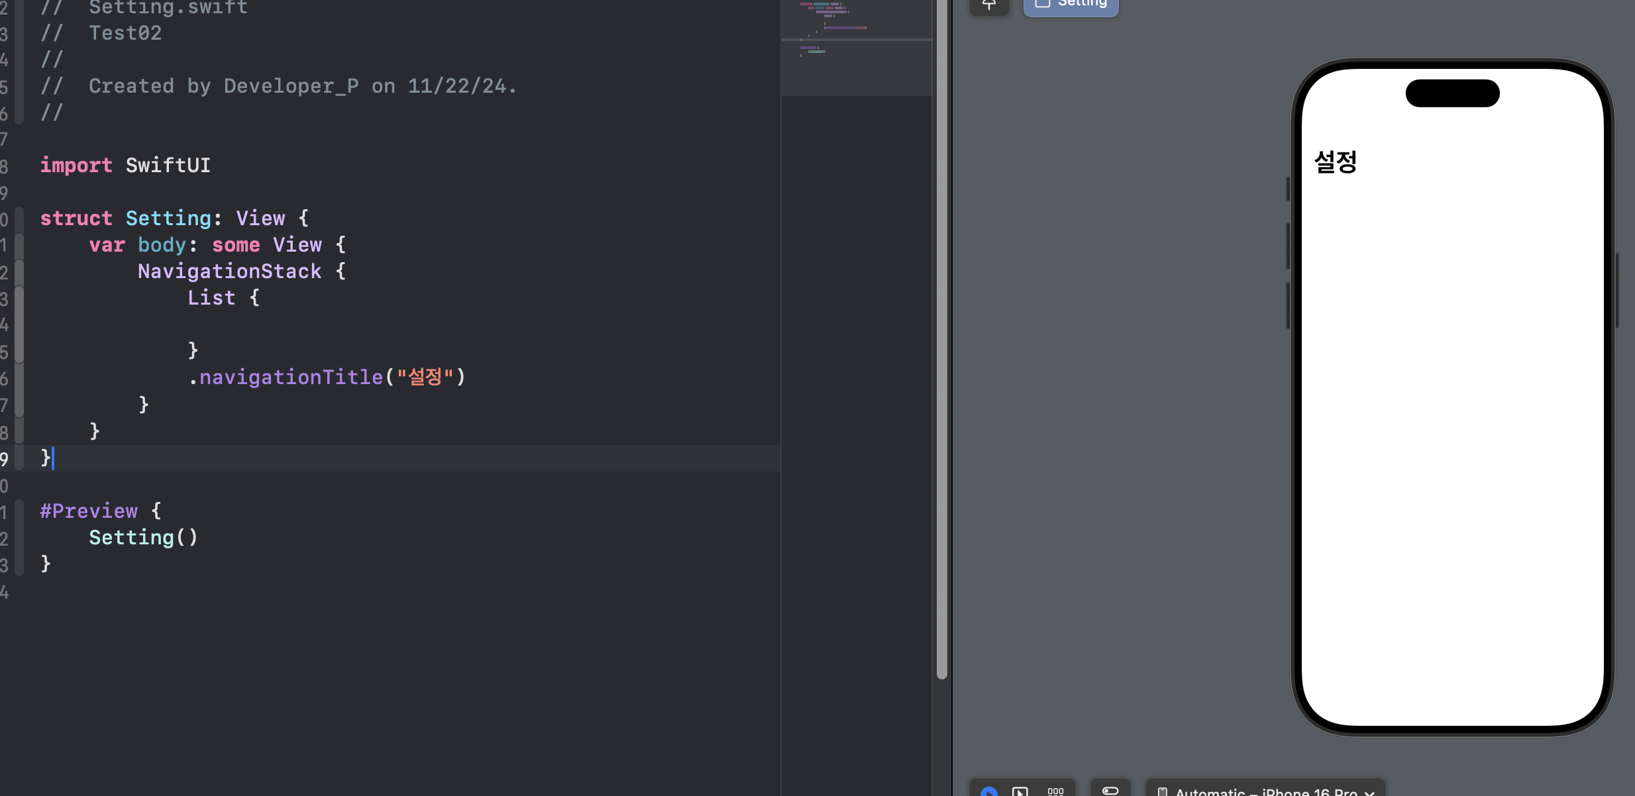Pin the current preview
Screen dimensions: 1635x796
point(988,5)
